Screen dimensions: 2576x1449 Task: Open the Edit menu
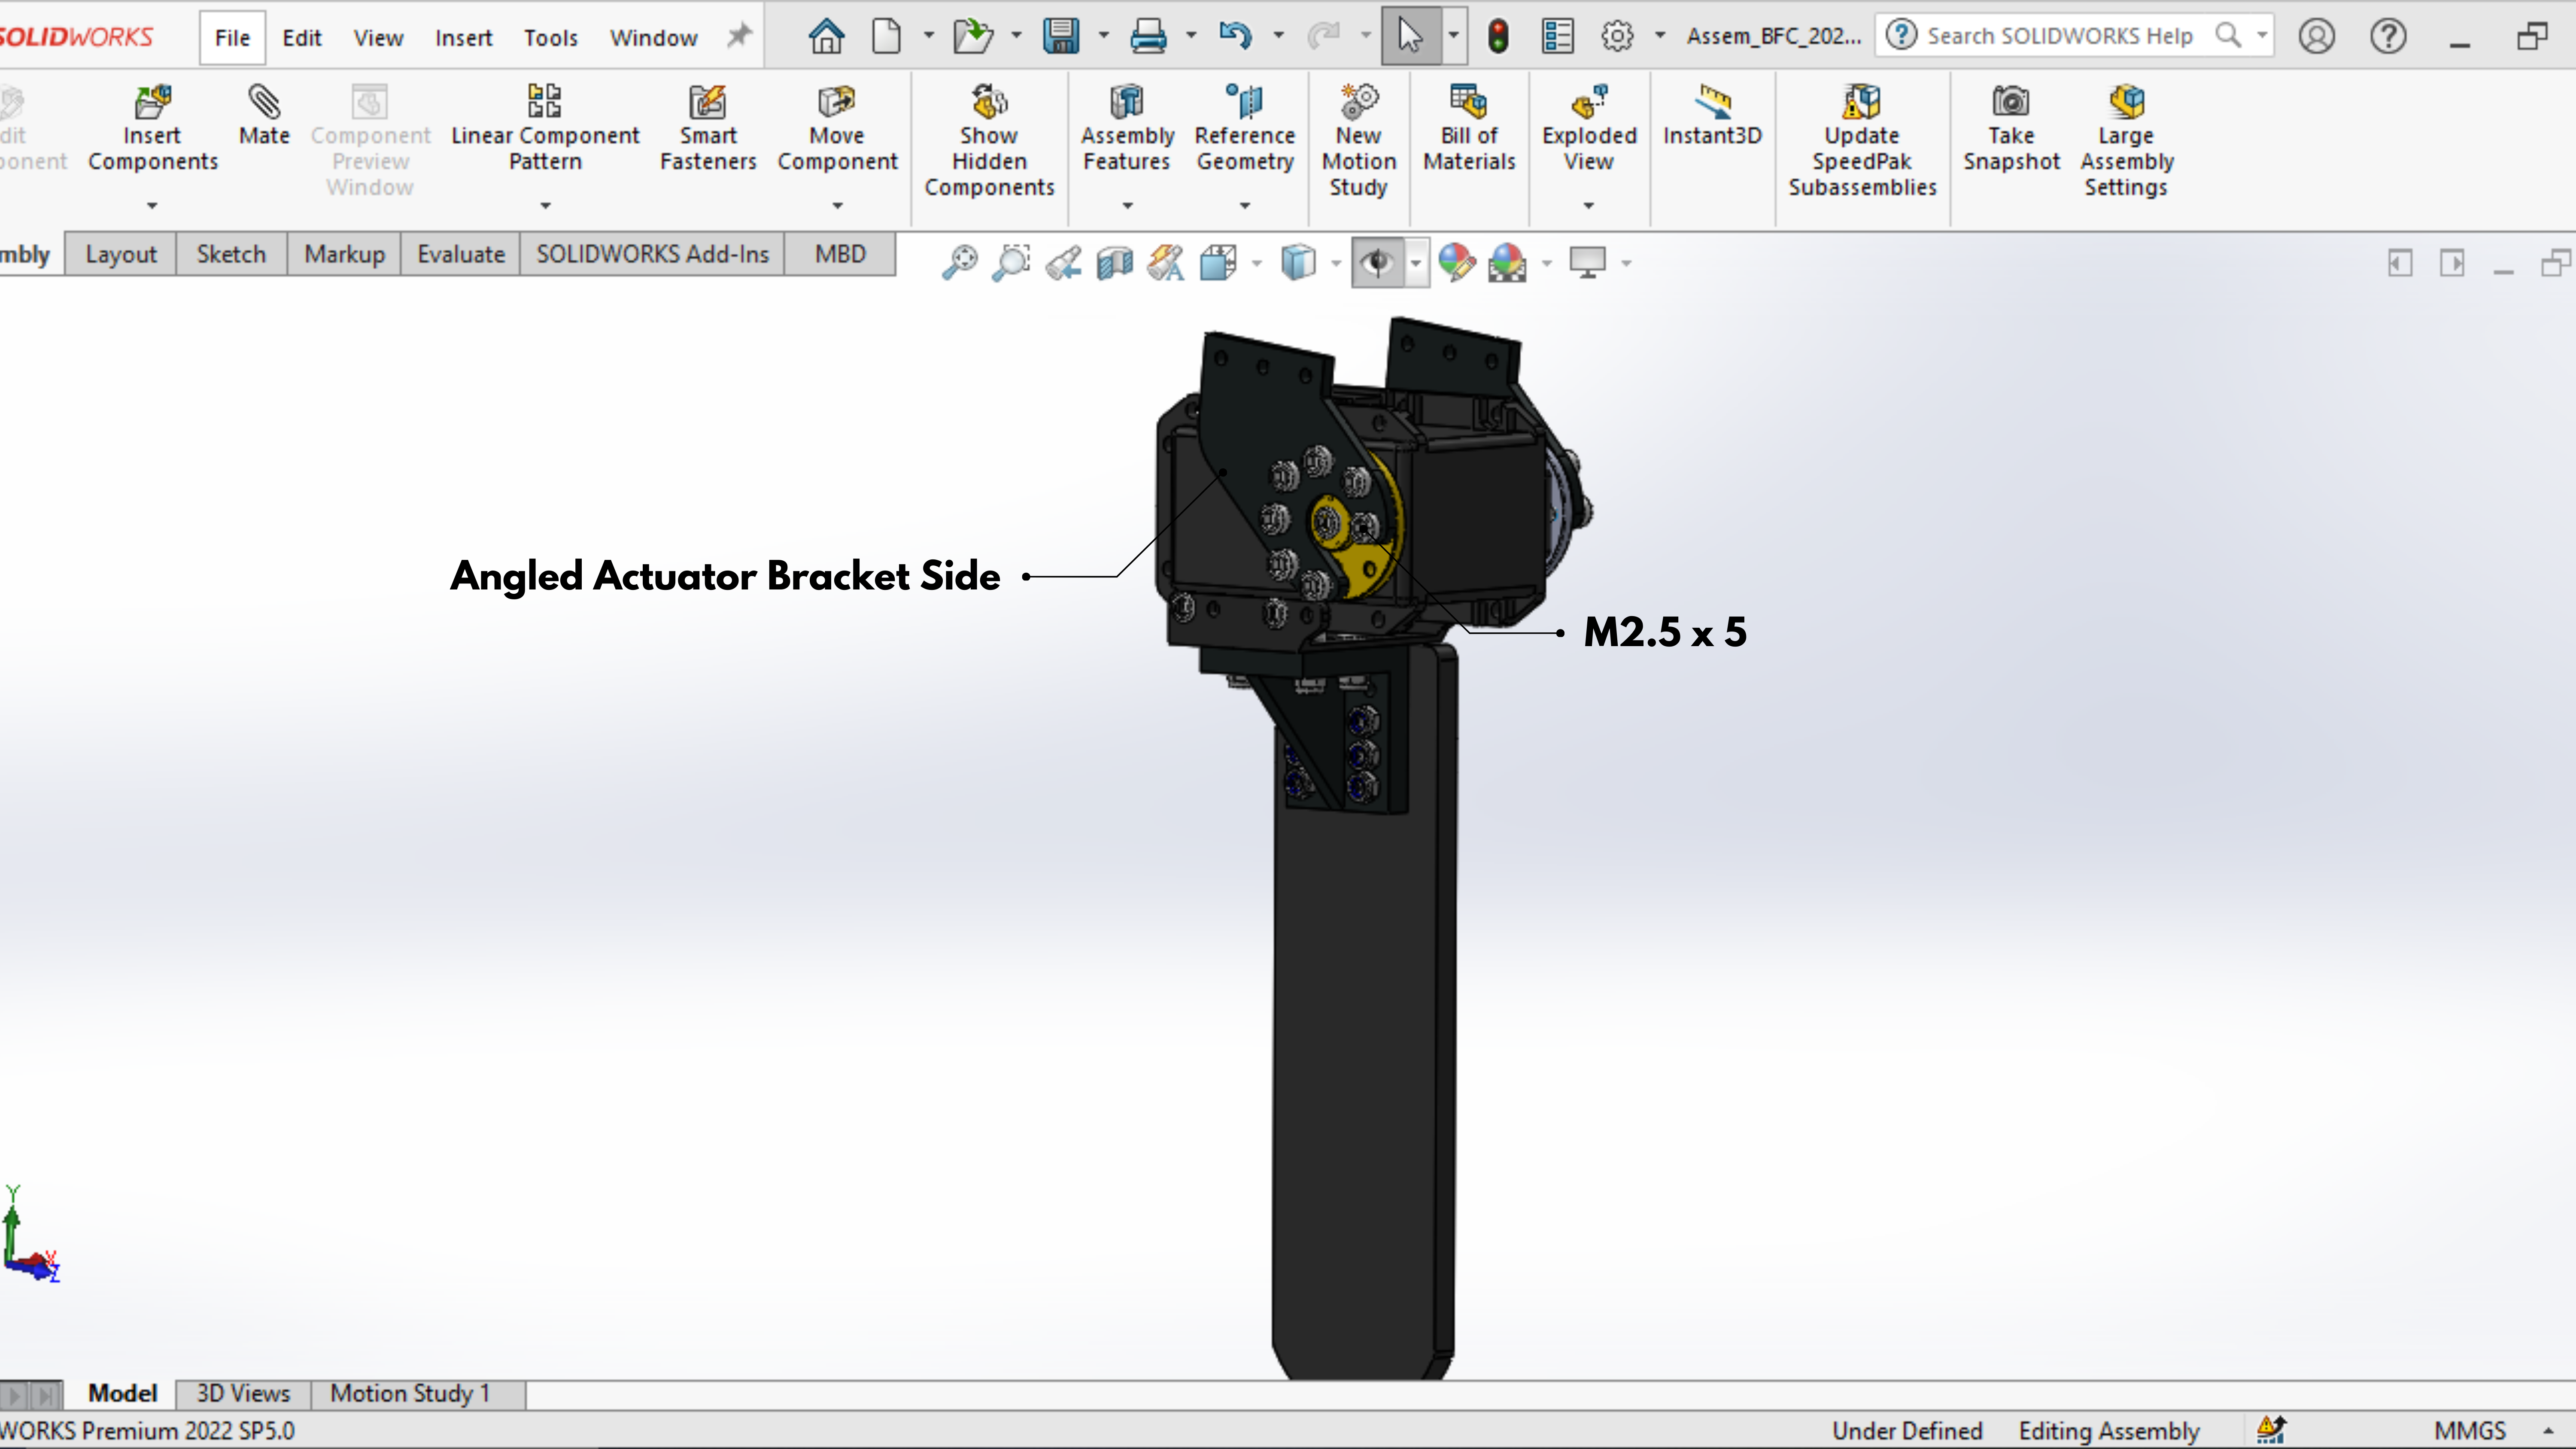click(301, 38)
